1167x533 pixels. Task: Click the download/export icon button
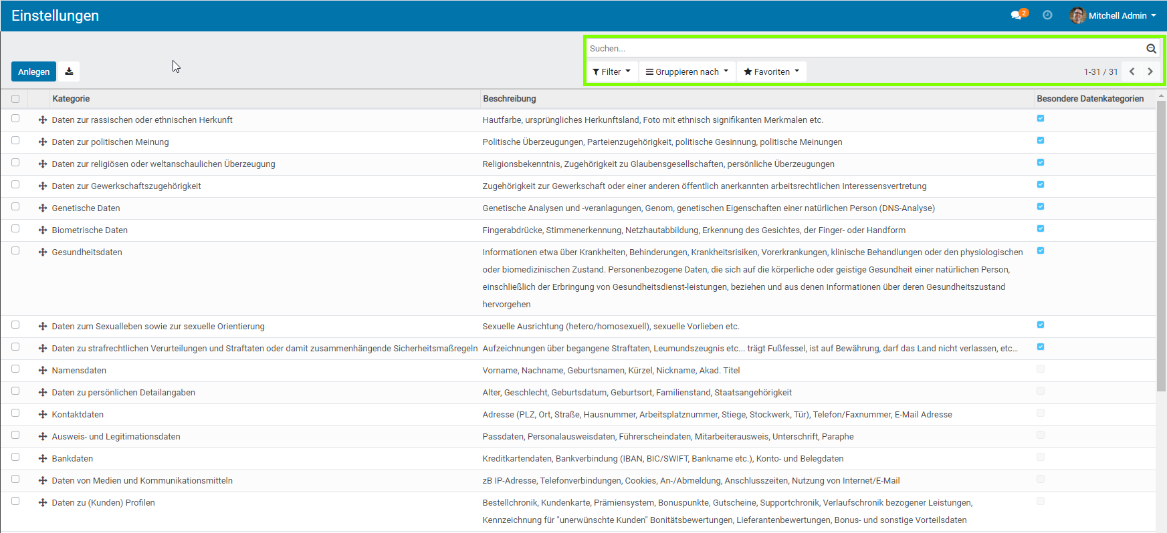click(x=69, y=71)
